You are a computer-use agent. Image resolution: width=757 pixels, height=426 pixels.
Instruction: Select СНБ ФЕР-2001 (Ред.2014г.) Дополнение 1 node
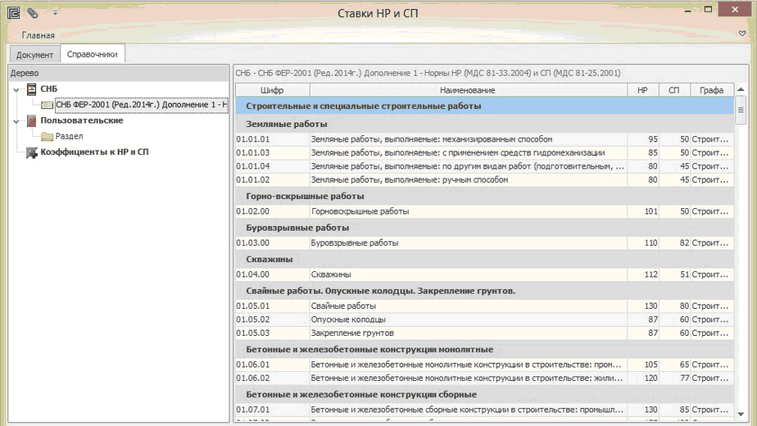tap(142, 105)
